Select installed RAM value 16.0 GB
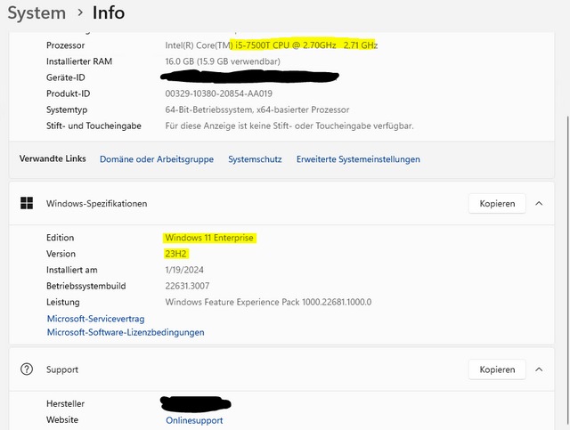The image size is (570, 430). coord(223,61)
